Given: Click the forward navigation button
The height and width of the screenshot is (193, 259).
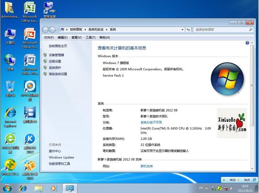Looking at the screenshot, I should point(52,30).
